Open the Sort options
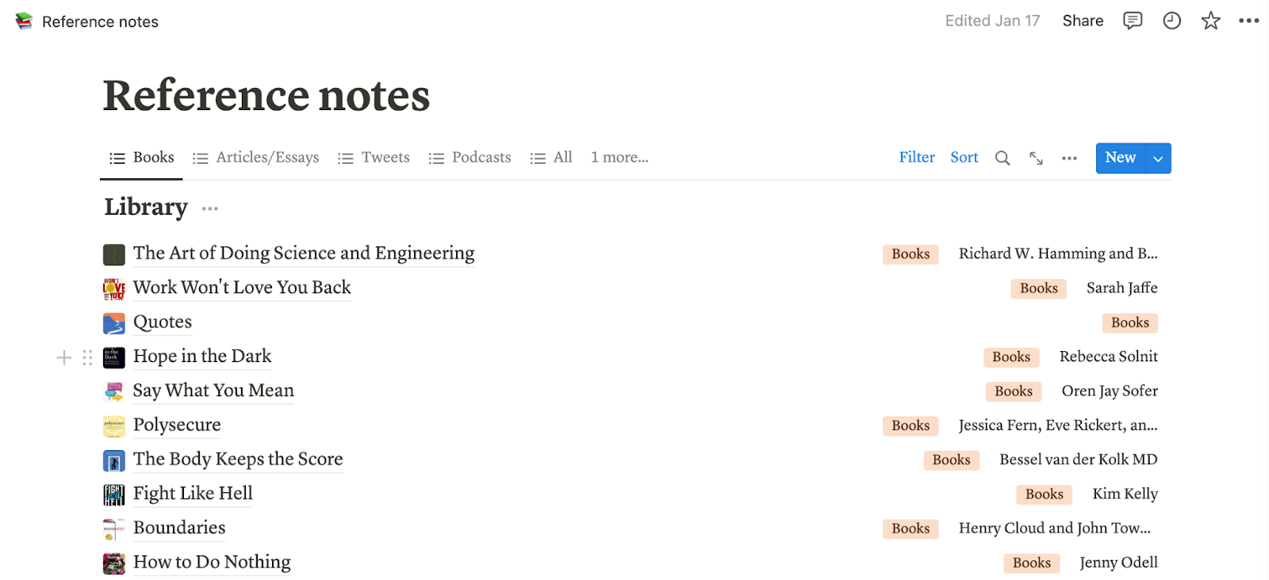The image size is (1269, 580). [964, 157]
